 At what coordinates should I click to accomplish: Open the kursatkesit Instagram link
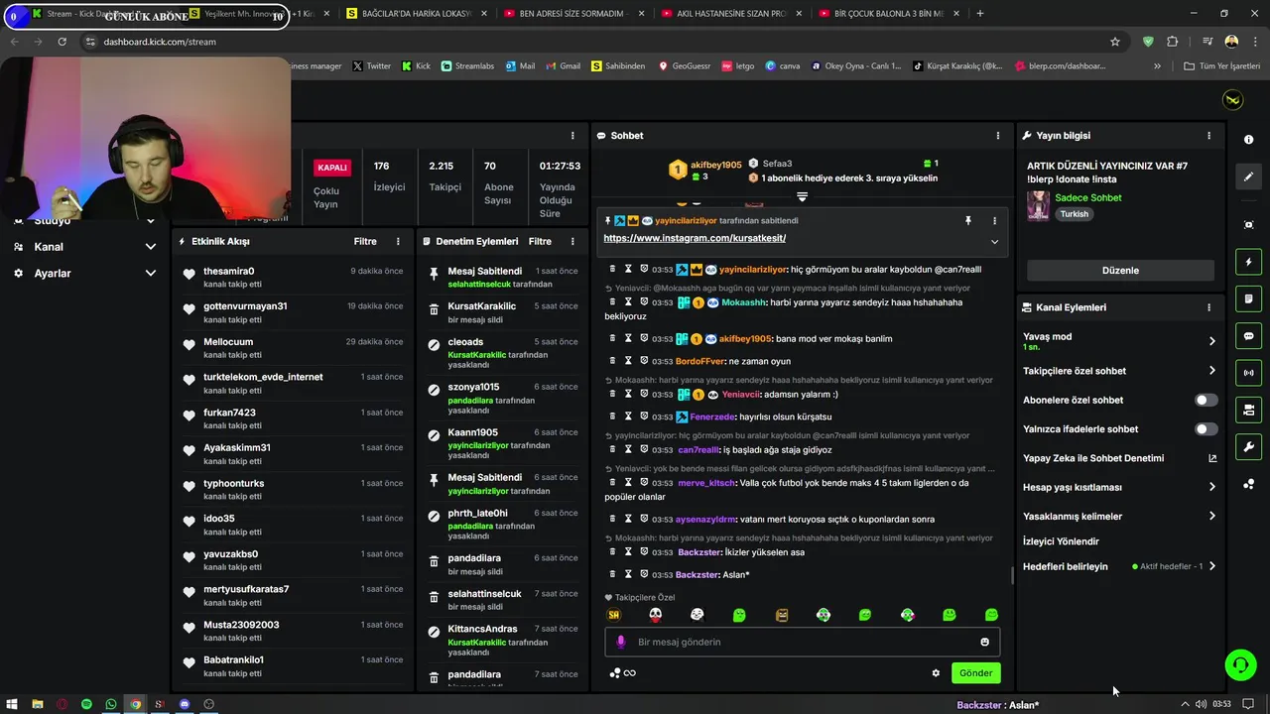point(695,238)
